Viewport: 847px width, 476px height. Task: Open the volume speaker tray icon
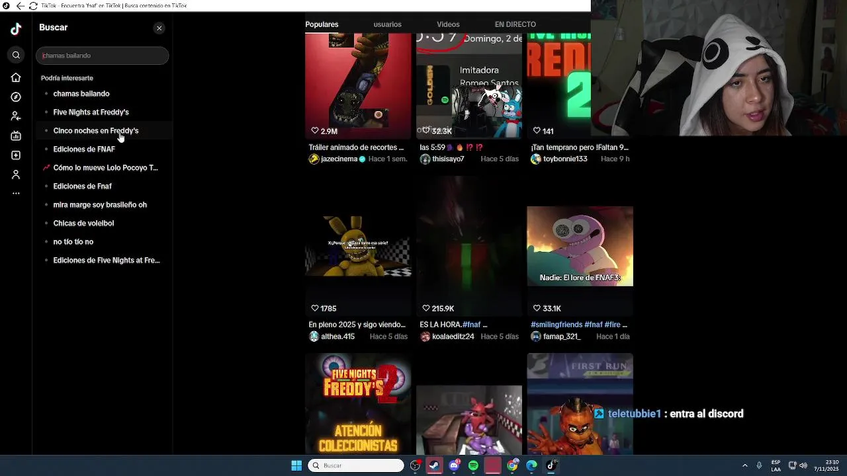pyautogui.click(x=803, y=465)
